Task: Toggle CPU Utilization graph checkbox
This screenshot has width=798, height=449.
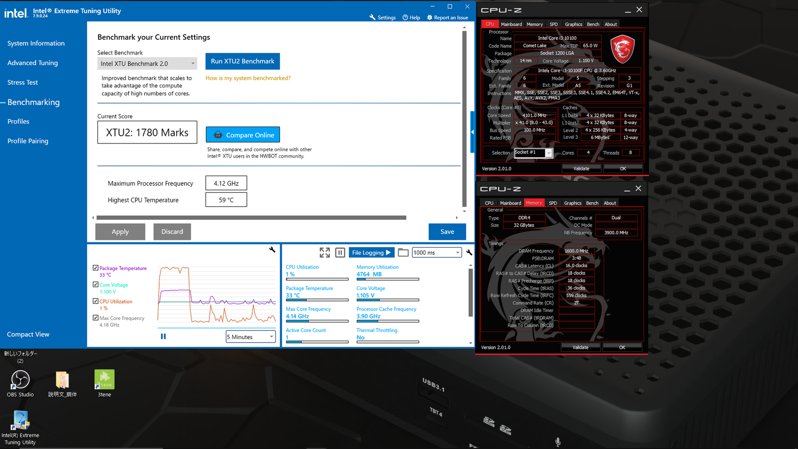Action: click(x=96, y=301)
